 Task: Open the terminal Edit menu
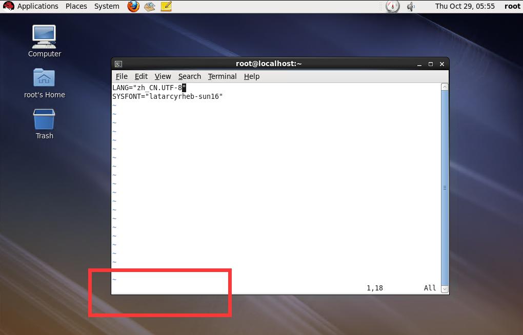(x=141, y=76)
